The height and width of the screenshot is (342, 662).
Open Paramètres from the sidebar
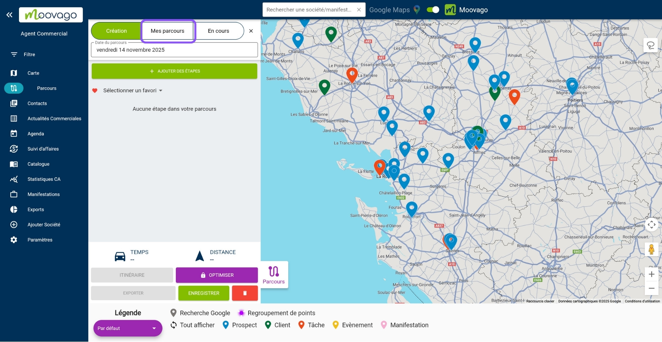click(40, 240)
